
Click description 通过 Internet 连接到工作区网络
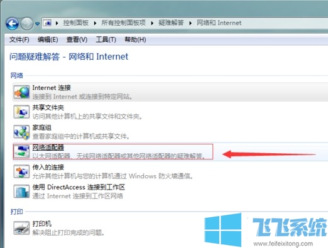pyautogui.click(x=77, y=196)
